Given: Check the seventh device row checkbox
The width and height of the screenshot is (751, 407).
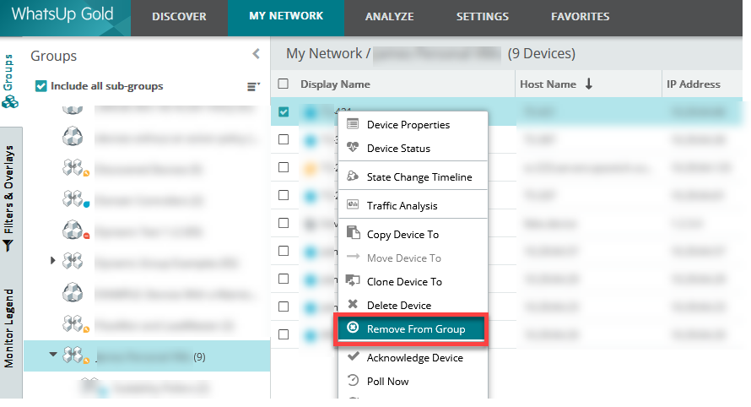Looking at the screenshot, I should pos(284,279).
